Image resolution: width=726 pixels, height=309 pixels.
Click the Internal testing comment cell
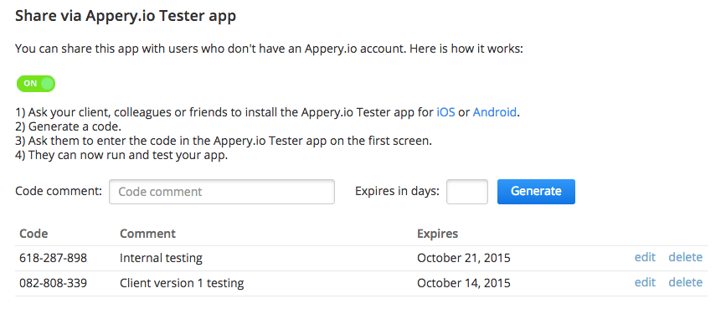(161, 258)
